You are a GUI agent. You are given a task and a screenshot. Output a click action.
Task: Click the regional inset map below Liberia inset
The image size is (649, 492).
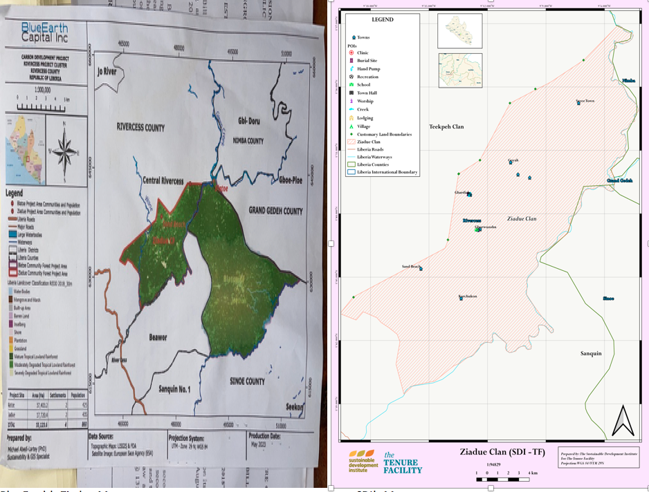460,70
